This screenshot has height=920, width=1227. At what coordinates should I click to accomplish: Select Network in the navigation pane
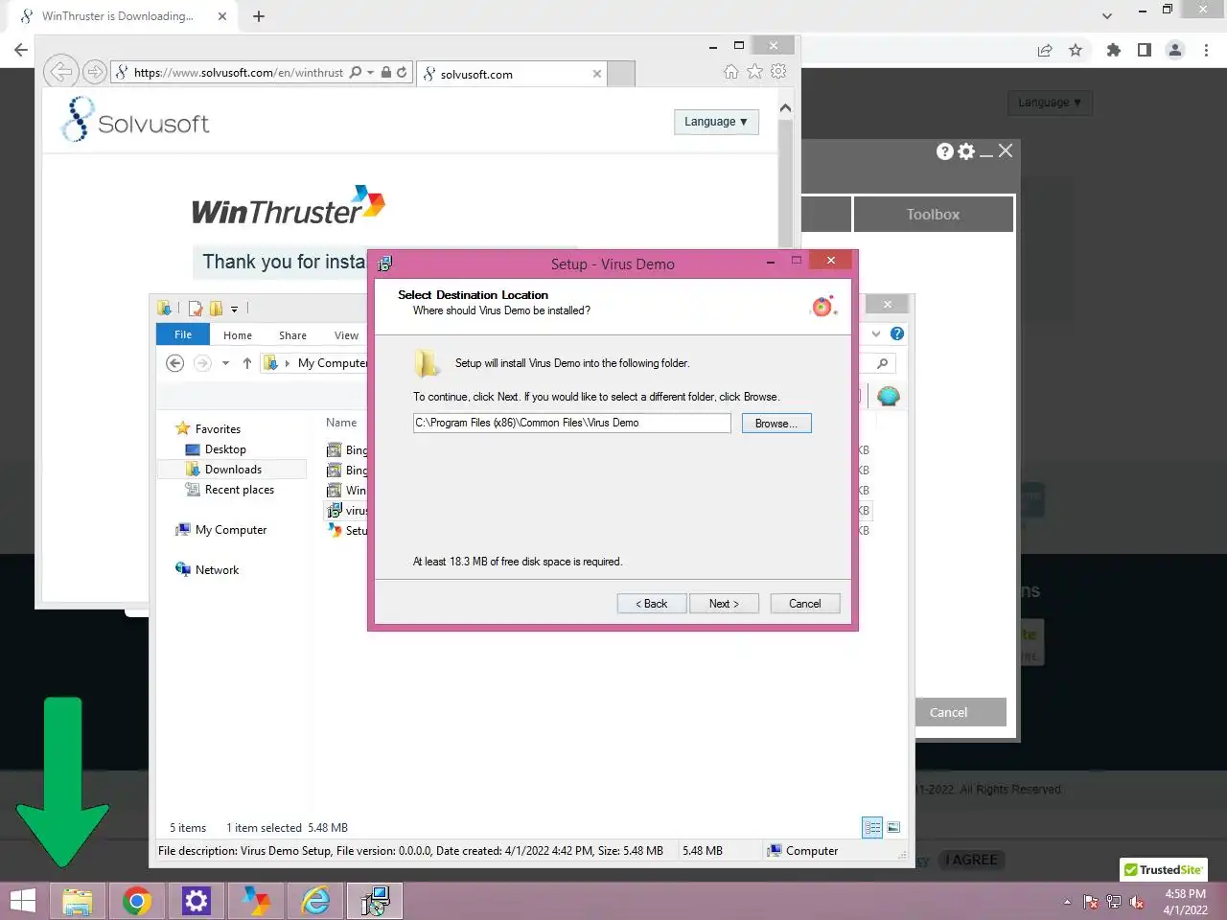pyautogui.click(x=218, y=570)
